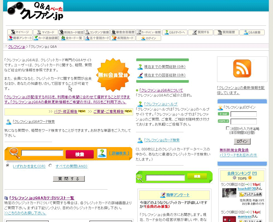The height and width of the screenshot is (222, 273).
Task: Click the プレミアム会員 badge under tsuchi0120
Action: (x=250, y=194)
